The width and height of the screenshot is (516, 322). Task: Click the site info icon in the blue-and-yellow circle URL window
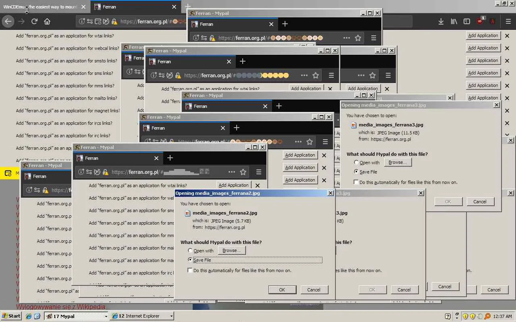tap(154, 75)
